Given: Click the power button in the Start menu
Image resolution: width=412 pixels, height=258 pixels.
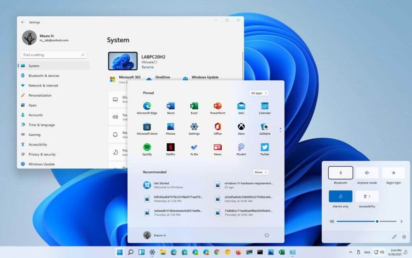Looking at the screenshot, I should [267, 235].
